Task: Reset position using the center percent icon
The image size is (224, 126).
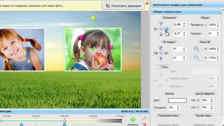Action: [x=161, y=29]
